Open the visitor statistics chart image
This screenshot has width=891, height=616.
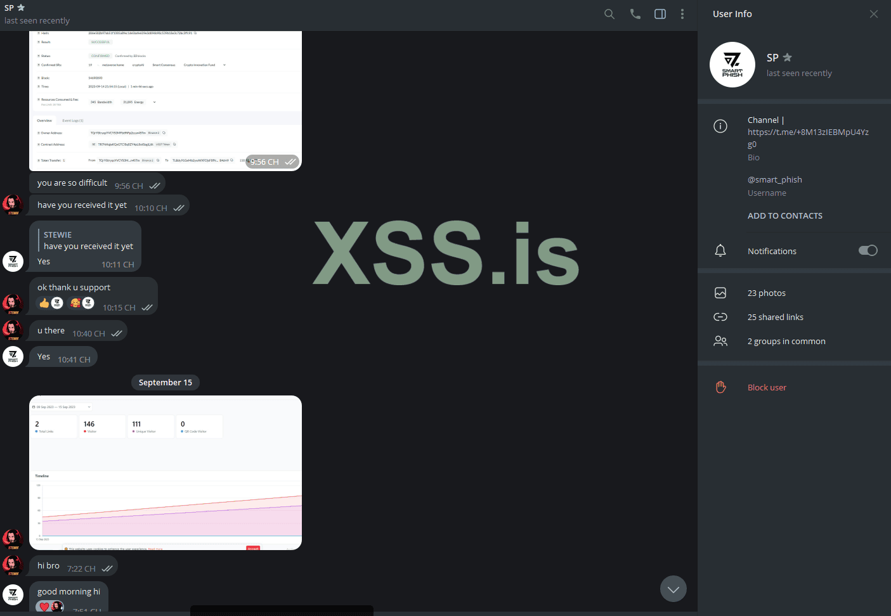pyautogui.click(x=166, y=473)
